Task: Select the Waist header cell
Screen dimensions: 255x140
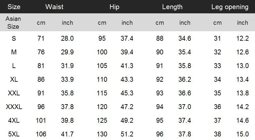Action: click(54, 7)
